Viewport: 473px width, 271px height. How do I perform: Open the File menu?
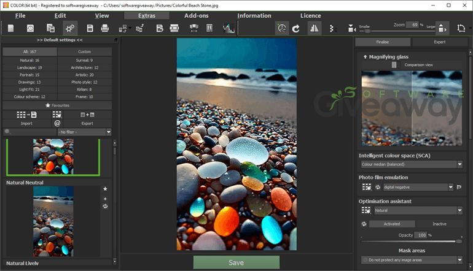(20, 16)
